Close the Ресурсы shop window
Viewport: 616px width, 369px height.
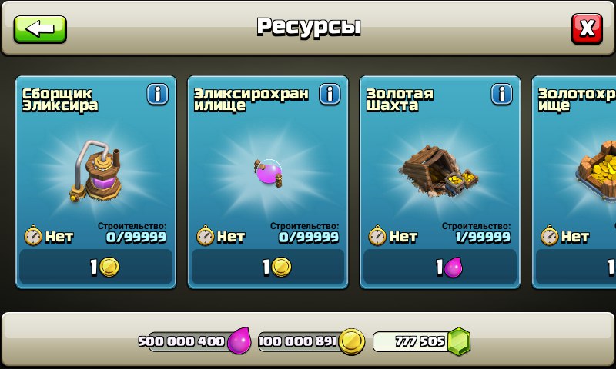(587, 28)
